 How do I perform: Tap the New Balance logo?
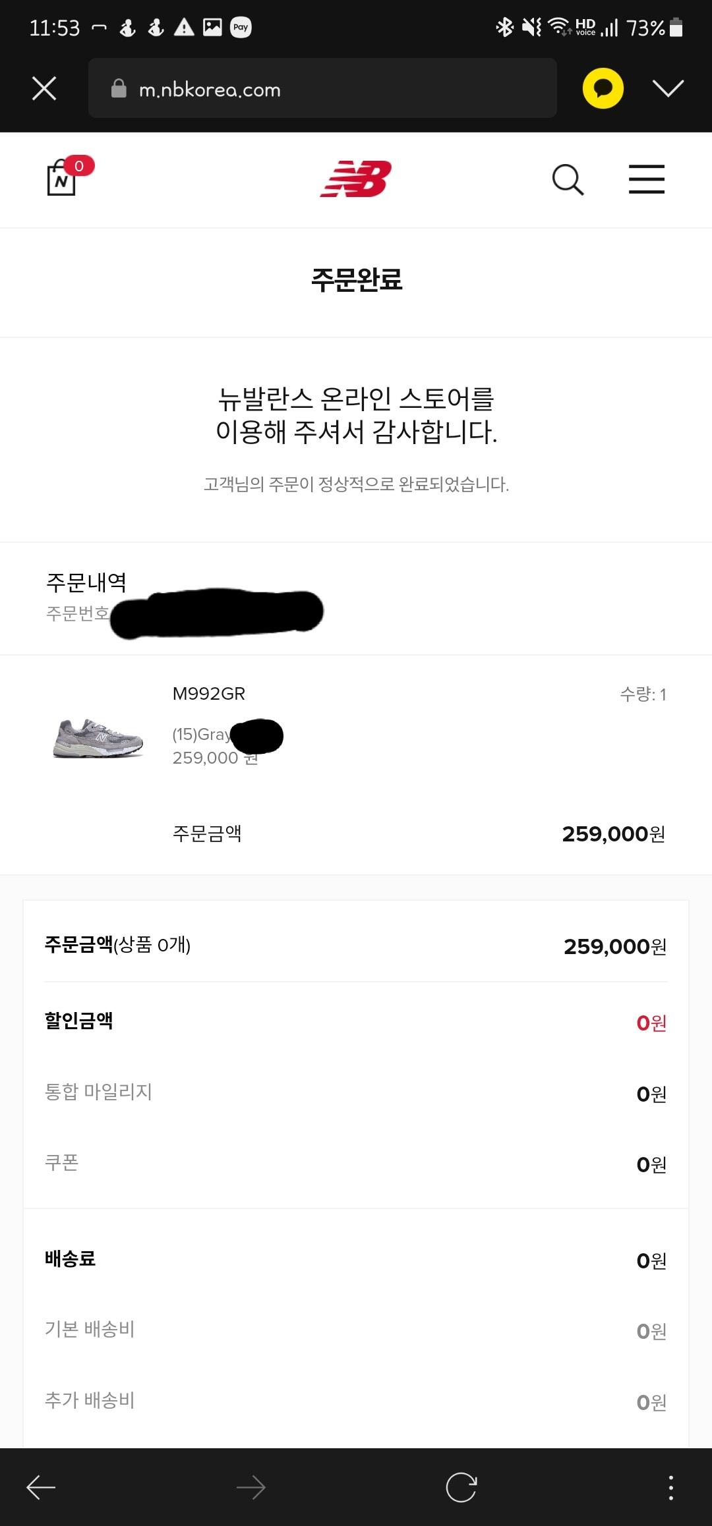tap(356, 179)
